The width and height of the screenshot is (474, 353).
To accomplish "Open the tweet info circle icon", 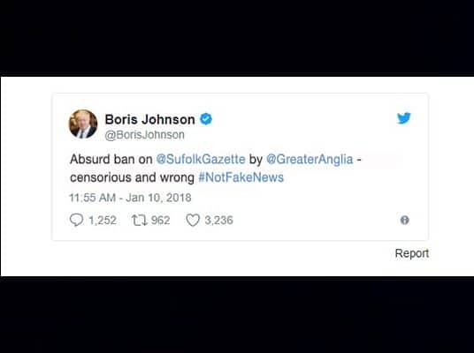I will coord(404,221).
